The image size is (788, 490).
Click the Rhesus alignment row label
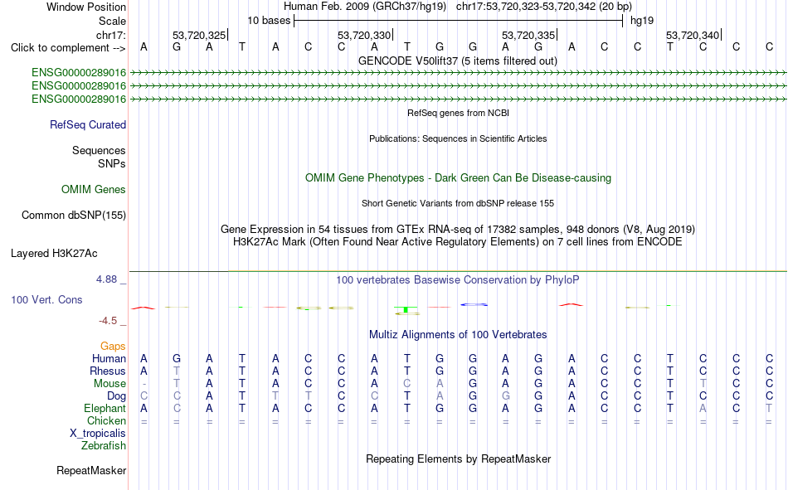point(108,371)
